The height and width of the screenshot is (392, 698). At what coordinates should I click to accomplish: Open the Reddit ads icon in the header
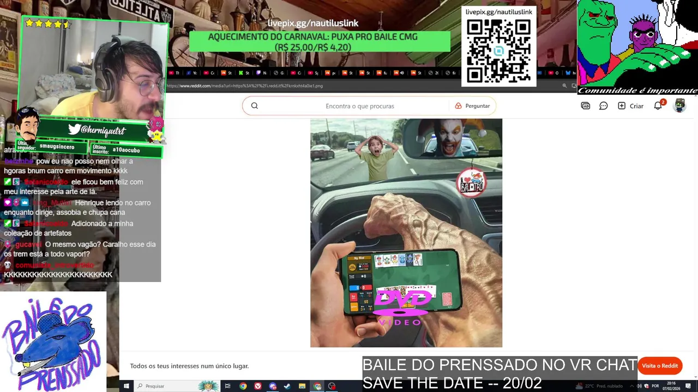point(586,106)
